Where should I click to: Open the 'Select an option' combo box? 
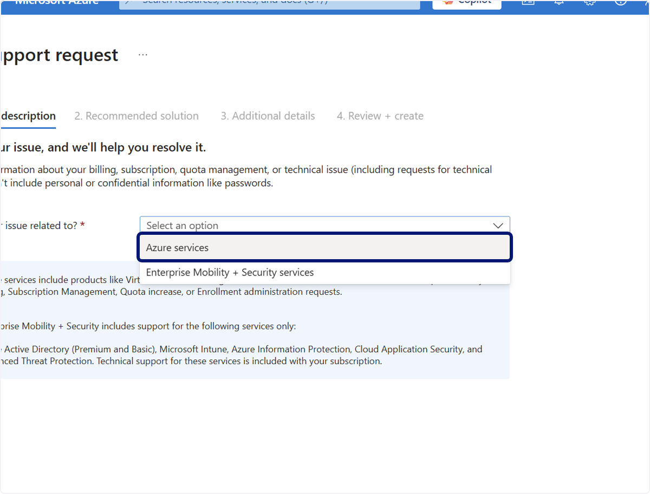click(325, 225)
